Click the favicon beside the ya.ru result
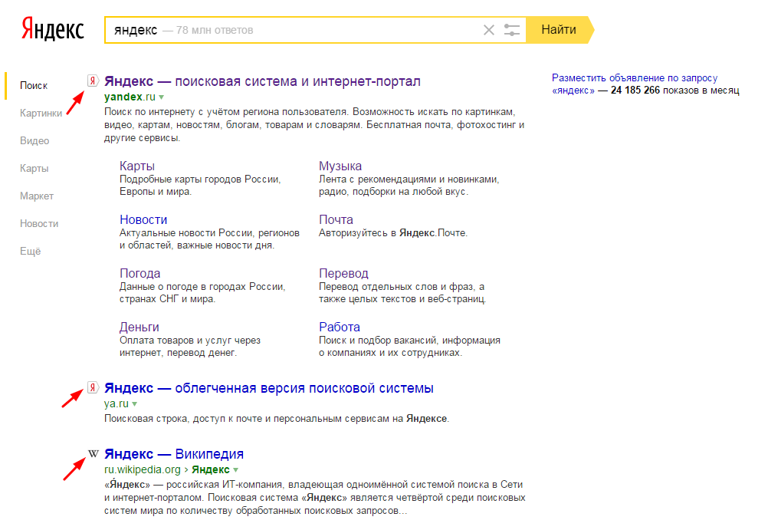 click(x=94, y=387)
